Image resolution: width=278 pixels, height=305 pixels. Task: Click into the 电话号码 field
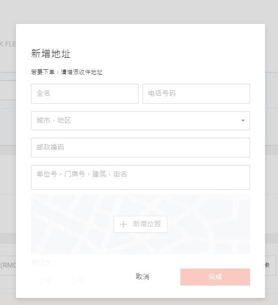click(x=196, y=94)
